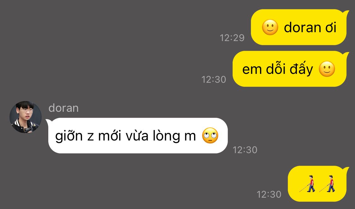Select the white "giỡn z mới vừa lòng m" bubble
Image resolution: width=355 pixels, height=209 pixels.
click(137, 136)
